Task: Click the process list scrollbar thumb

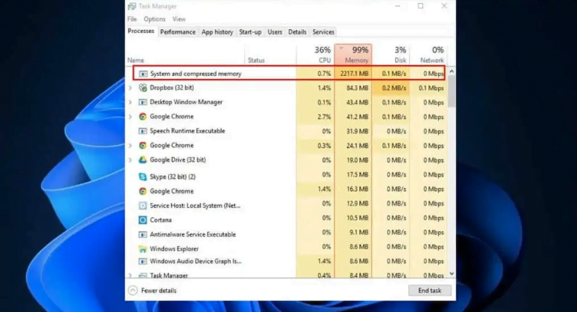Action: (x=451, y=92)
